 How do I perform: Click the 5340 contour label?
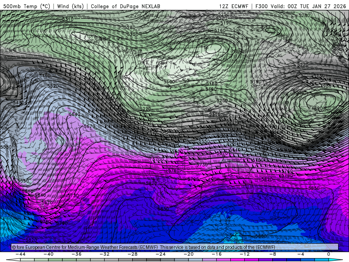pos(234,117)
